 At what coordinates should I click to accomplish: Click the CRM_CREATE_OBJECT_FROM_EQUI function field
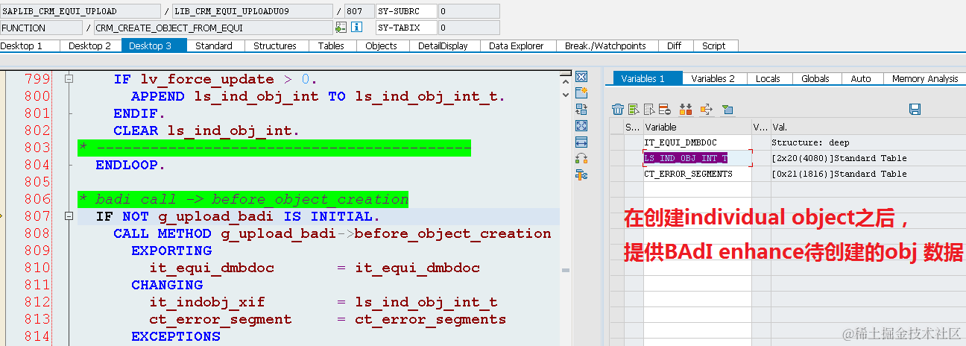(213, 28)
